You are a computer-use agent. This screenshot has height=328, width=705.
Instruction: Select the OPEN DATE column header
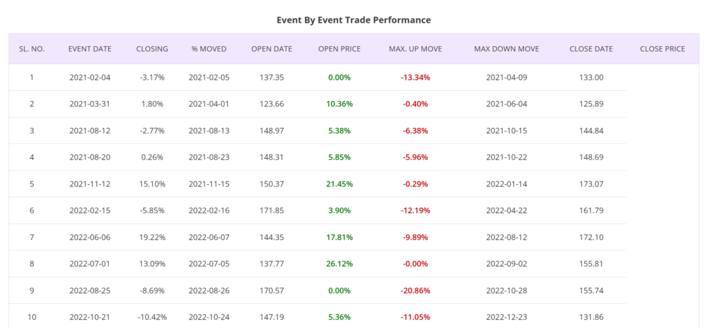click(x=271, y=49)
